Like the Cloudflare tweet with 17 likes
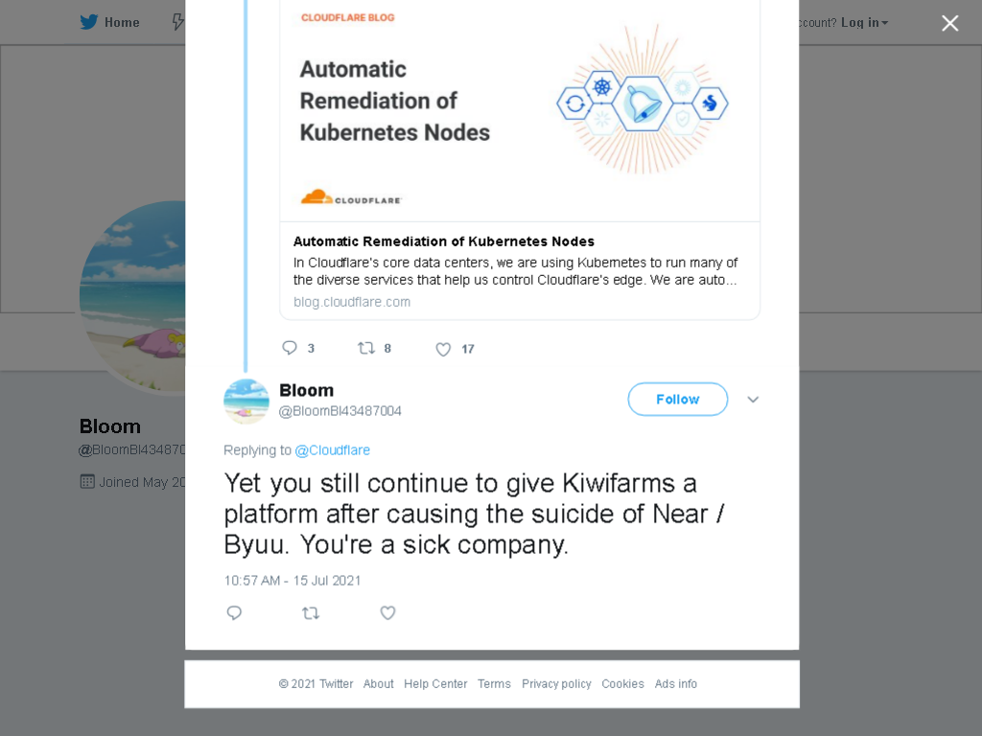This screenshot has width=982, height=736. [455, 349]
